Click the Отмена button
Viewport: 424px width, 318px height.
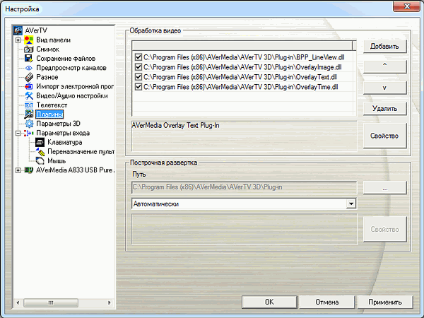coord(327,302)
